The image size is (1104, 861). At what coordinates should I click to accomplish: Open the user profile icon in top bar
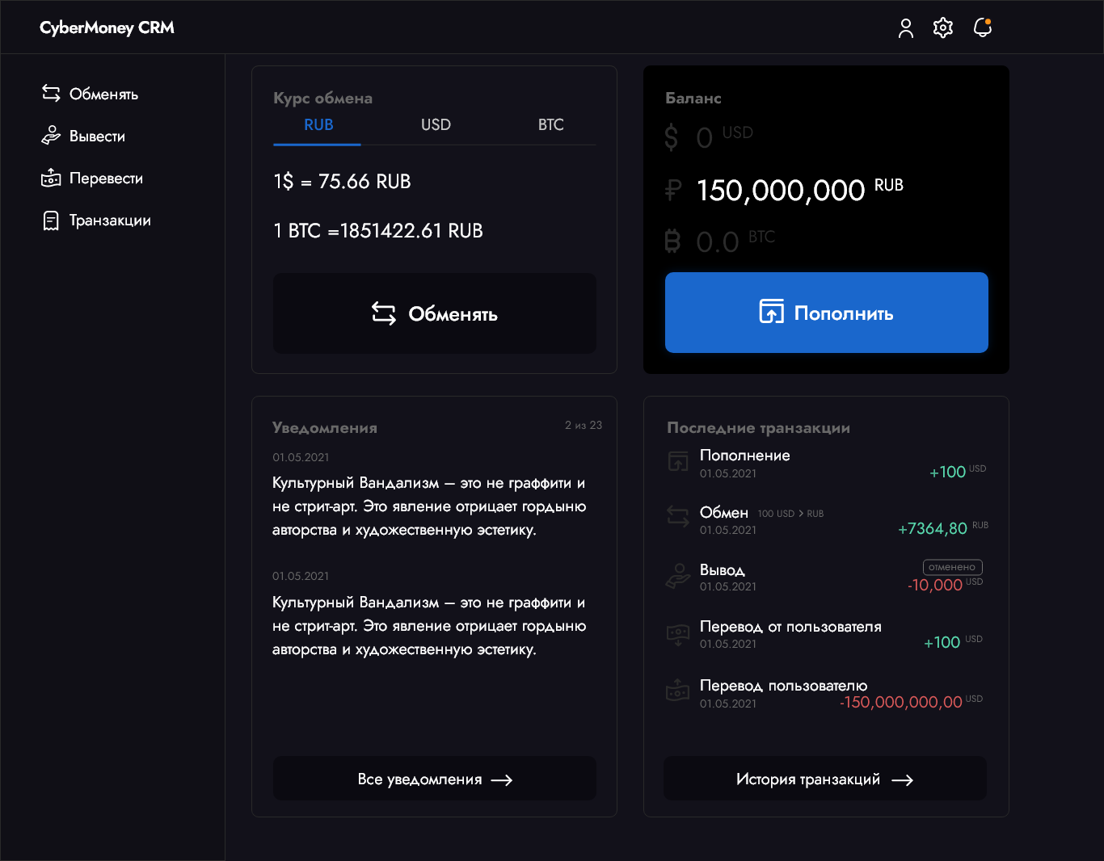point(905,27)
